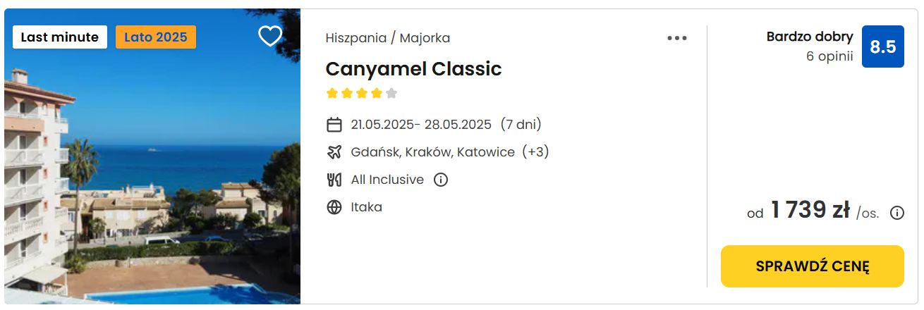
Task: Click the calendar icon beside the dates
Action: (334, 125)
